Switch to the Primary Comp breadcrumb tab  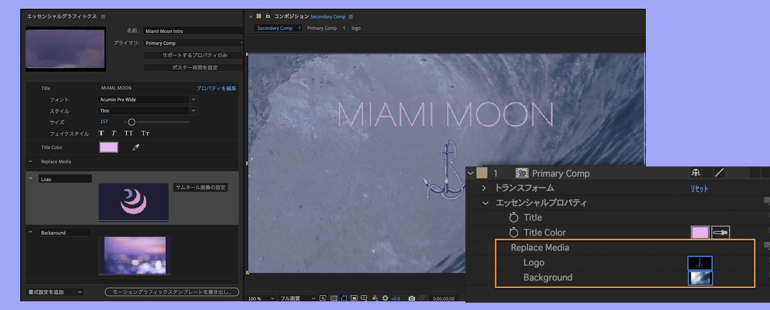(x=322, y=28)
